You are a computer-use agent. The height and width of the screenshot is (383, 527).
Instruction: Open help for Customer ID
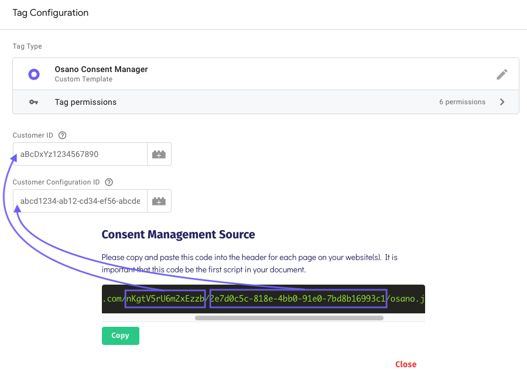tap(62, 135)
